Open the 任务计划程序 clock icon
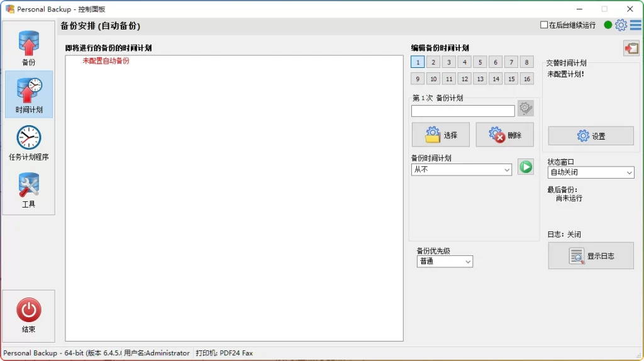644x361 pixels. click(29, 138)
